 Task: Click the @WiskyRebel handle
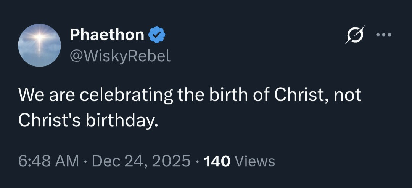pyautogui.click(x=120, y=56)
